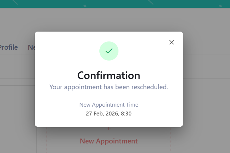Click the small square mark in the teal header's right end
This screenshot has width=230, height=153.
(x=220, y=6)
